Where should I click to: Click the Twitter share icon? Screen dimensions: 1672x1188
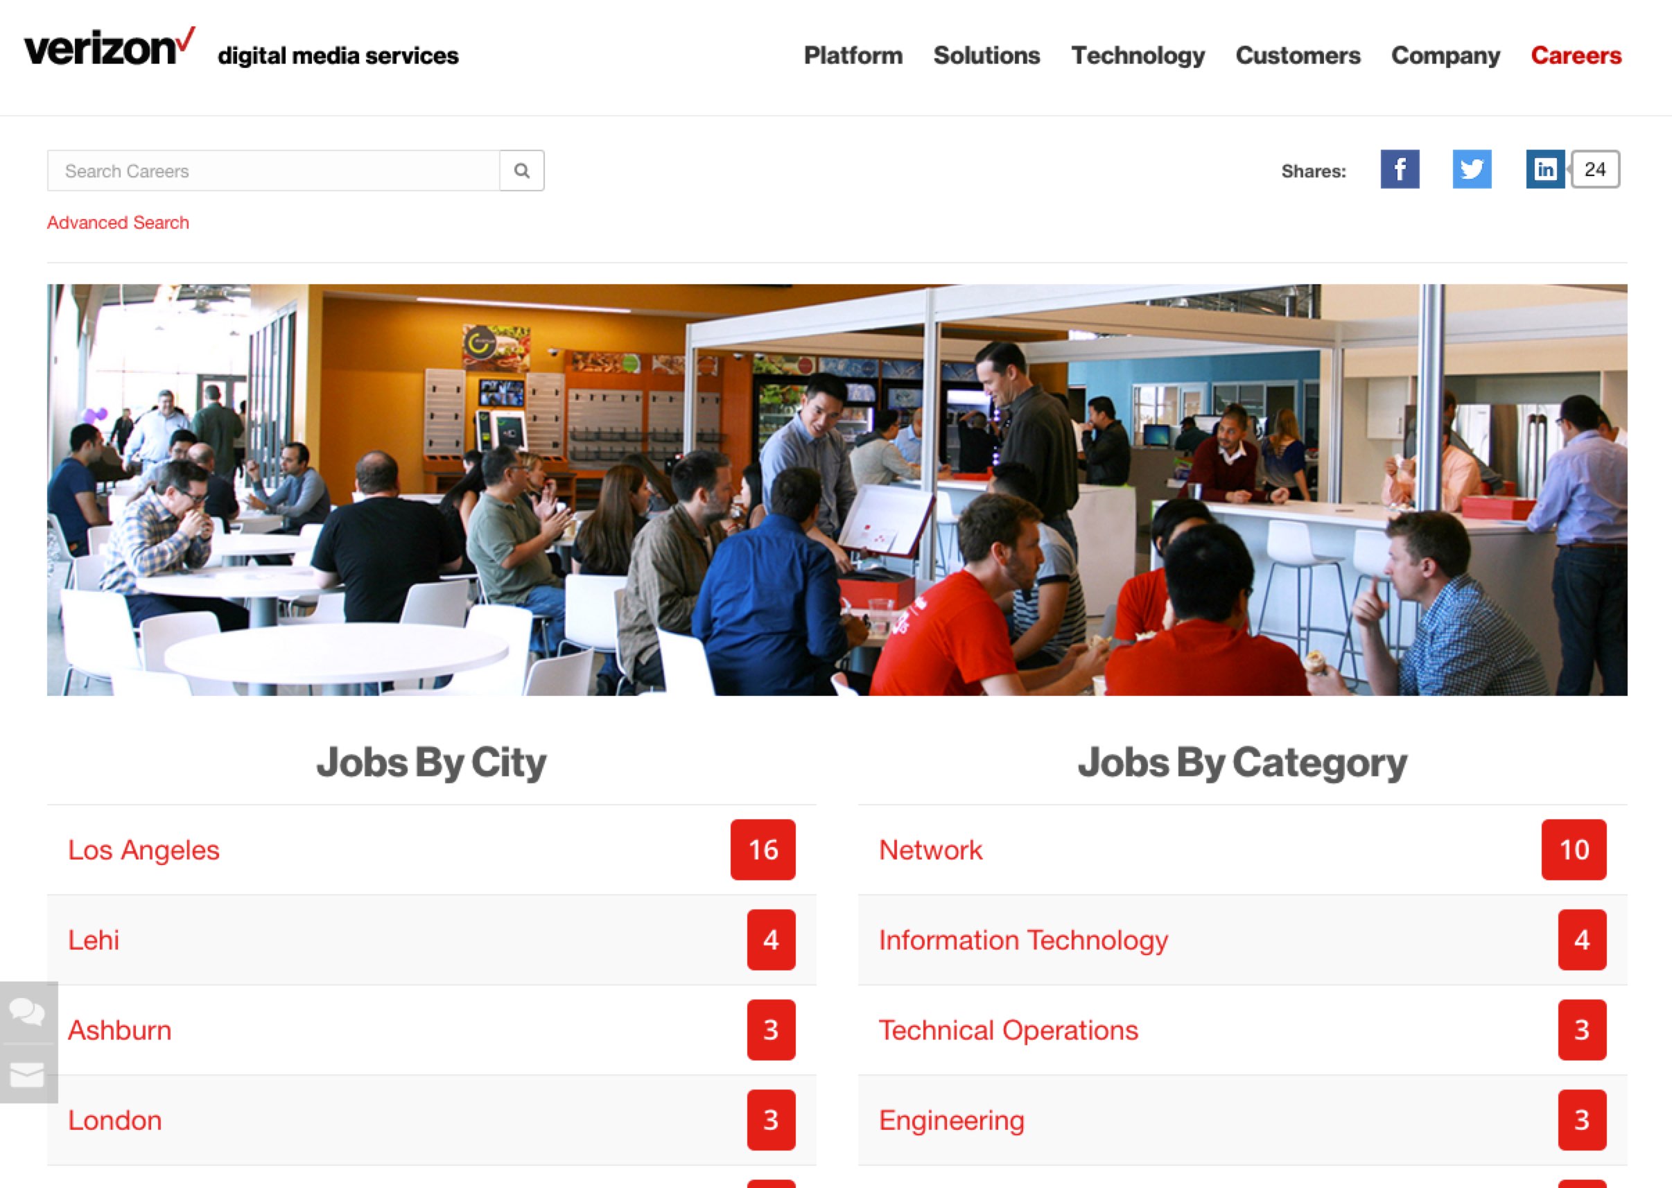tap(1470, 168)
